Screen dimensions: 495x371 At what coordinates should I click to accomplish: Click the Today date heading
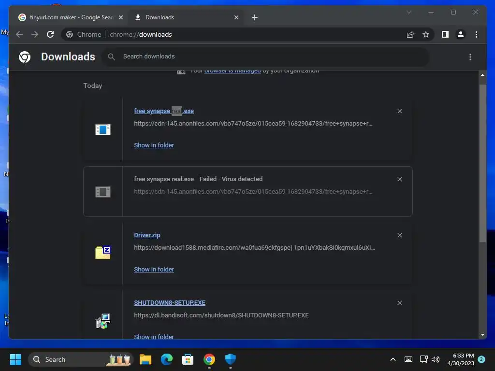92,86
